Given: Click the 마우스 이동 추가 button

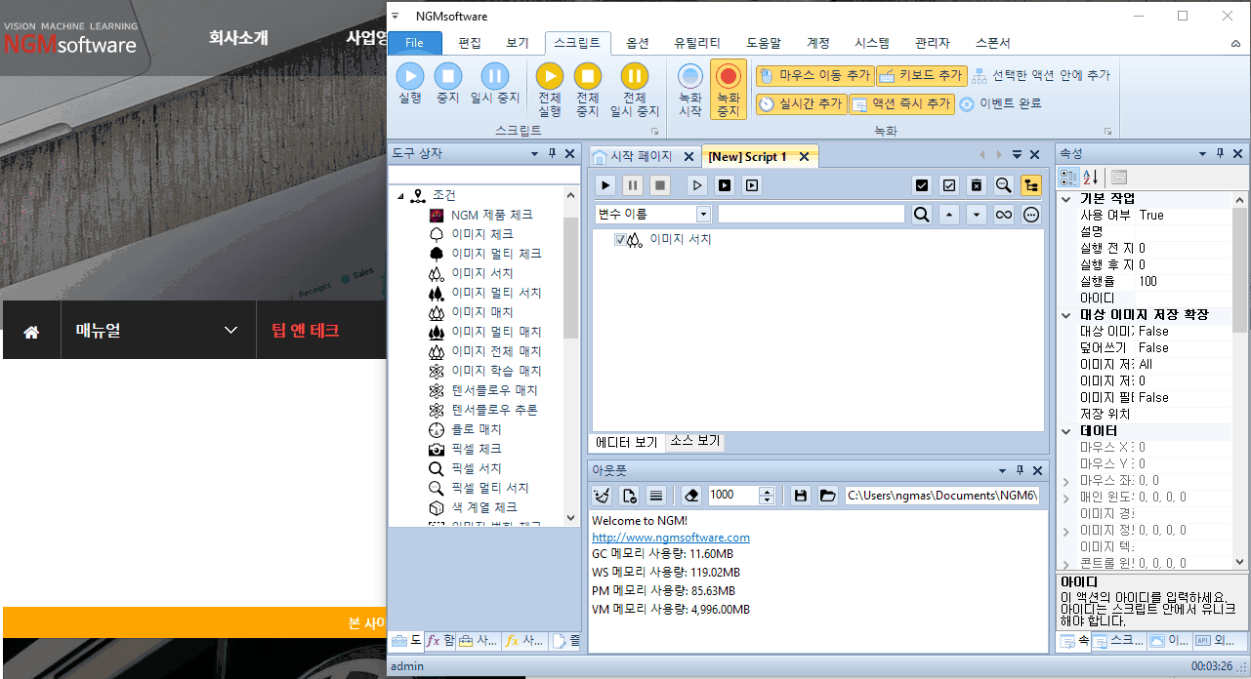Looking at the screenshot, I should (813, 75).
